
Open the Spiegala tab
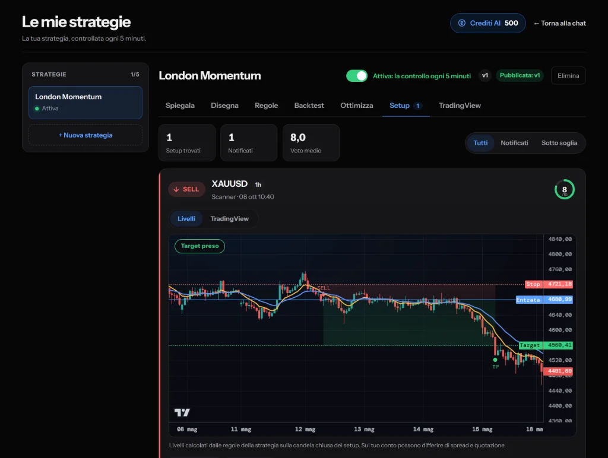[180, 106]
